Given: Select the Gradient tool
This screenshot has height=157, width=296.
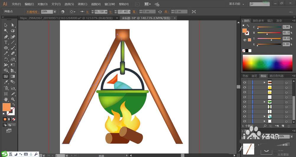Looking at the screenshot, I should coord(13,76).
